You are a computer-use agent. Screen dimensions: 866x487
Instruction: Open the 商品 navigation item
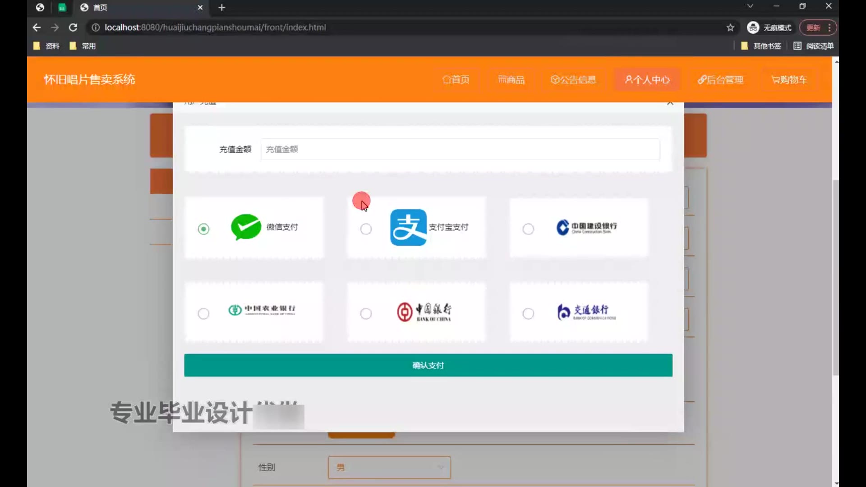[x=511, y=80]
